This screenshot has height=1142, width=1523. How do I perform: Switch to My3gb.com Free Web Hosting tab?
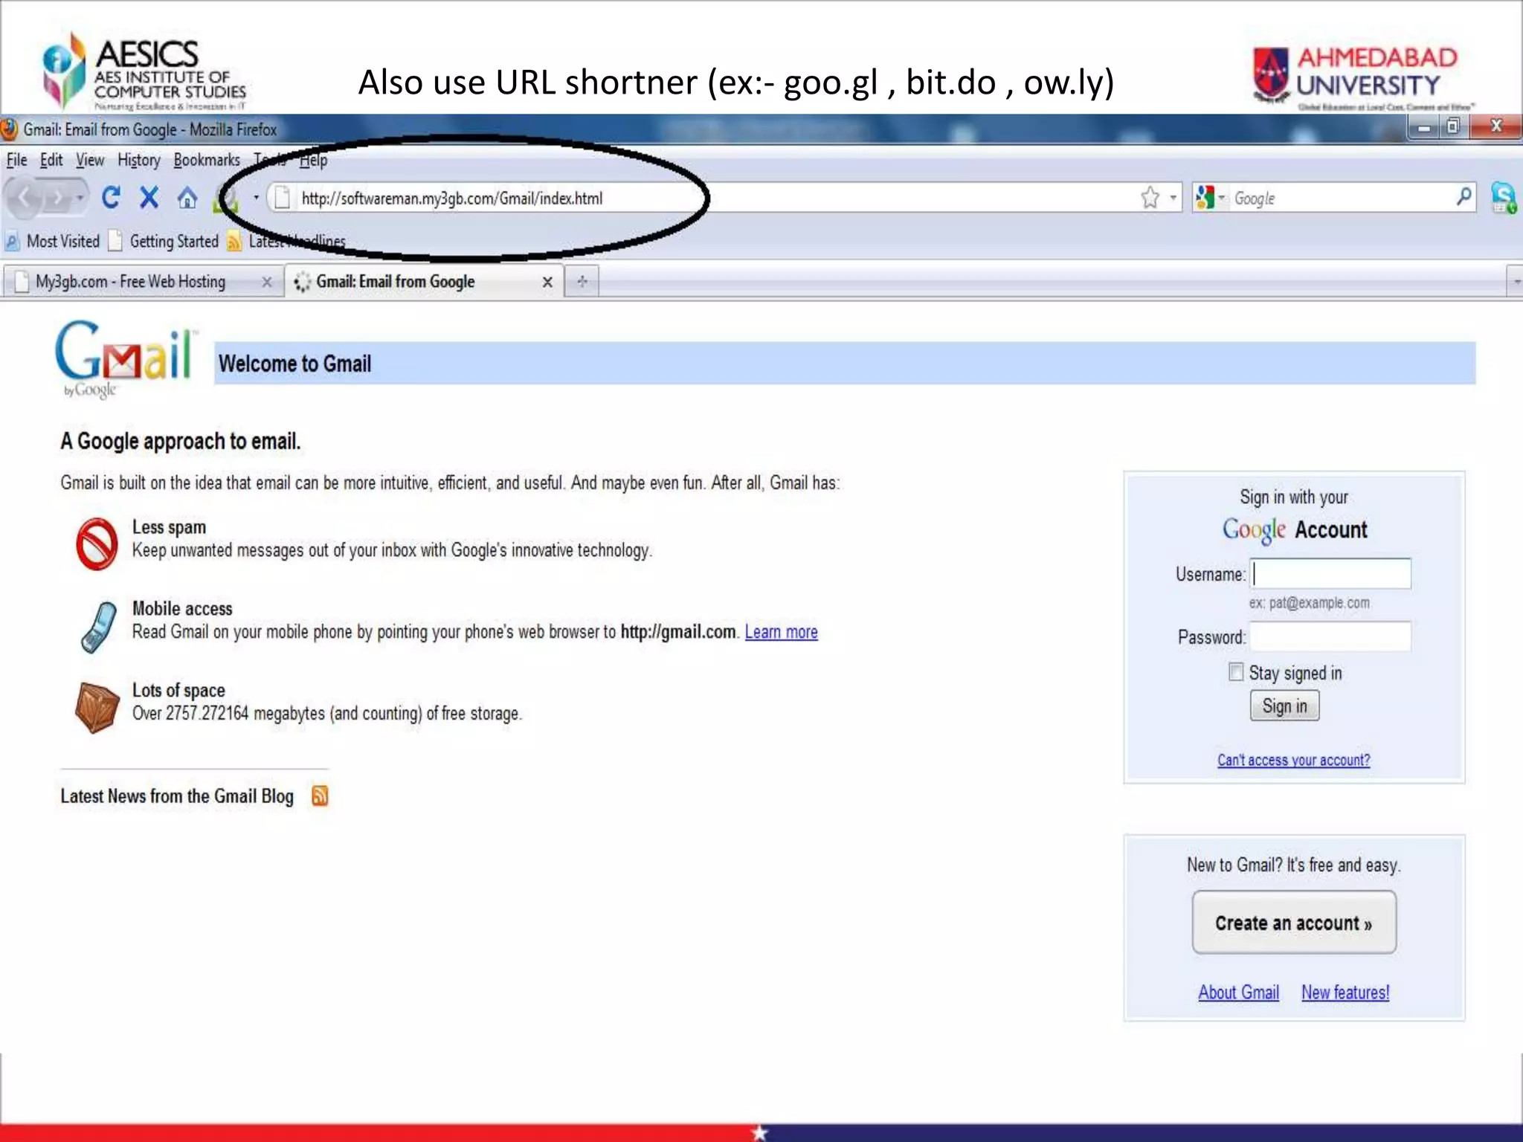coord(131,282)
